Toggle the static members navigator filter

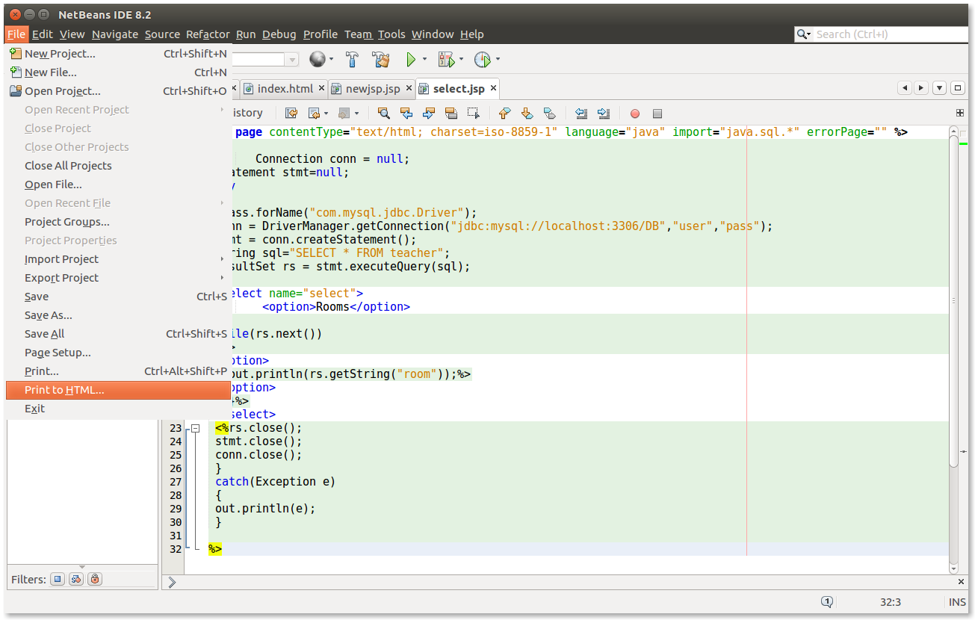pos(76,579)
